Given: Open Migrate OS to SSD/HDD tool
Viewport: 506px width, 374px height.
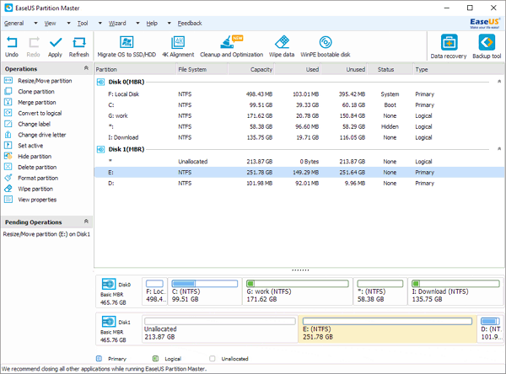Looking at the screenshot, I should [x=126, y=46].
